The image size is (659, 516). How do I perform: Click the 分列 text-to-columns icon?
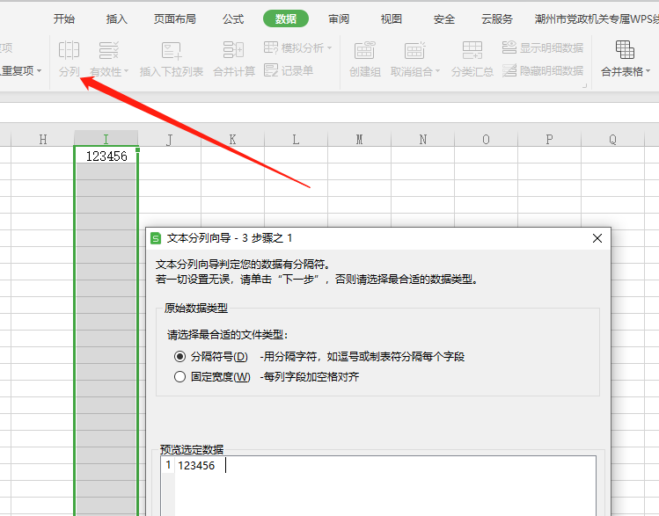coord(69,50)
